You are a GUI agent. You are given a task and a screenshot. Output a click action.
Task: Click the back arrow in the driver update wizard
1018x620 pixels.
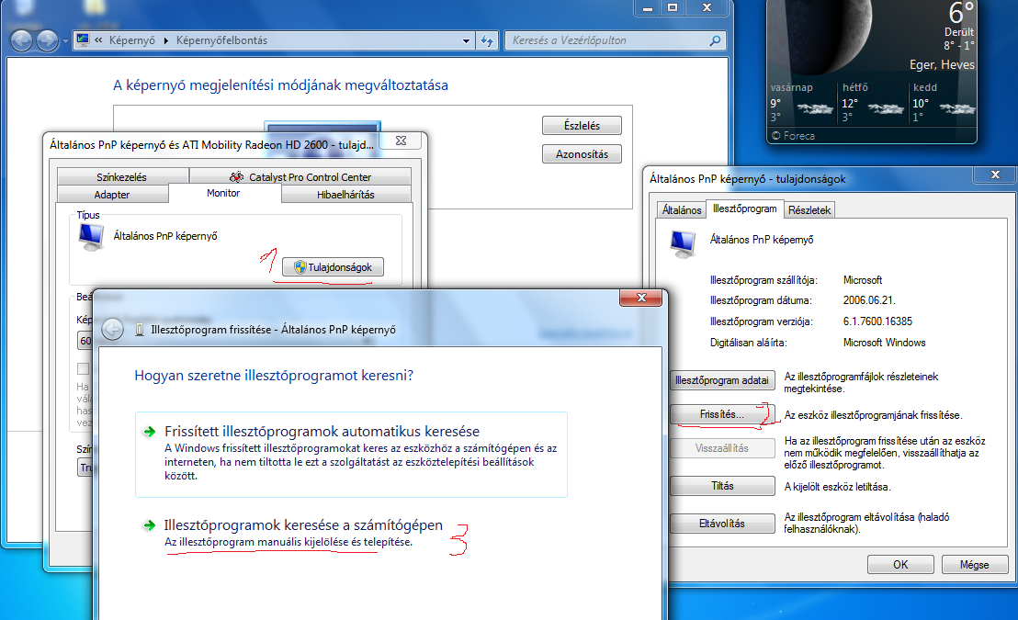(x=112, y=329)
